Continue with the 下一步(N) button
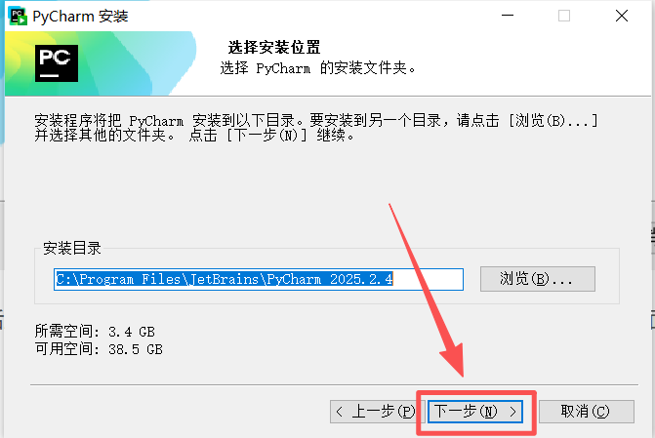Viewport: 655px width, 438px height. pos(475,412)
